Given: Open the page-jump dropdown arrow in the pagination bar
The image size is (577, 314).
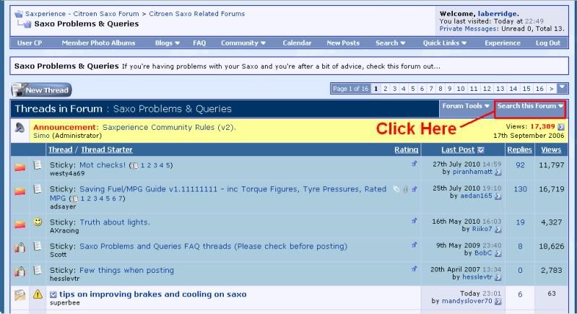Looking at the screenshot, I should coord(562,88).
